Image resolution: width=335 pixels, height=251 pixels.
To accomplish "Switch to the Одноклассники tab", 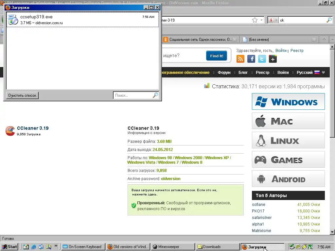I will (200, 40).
